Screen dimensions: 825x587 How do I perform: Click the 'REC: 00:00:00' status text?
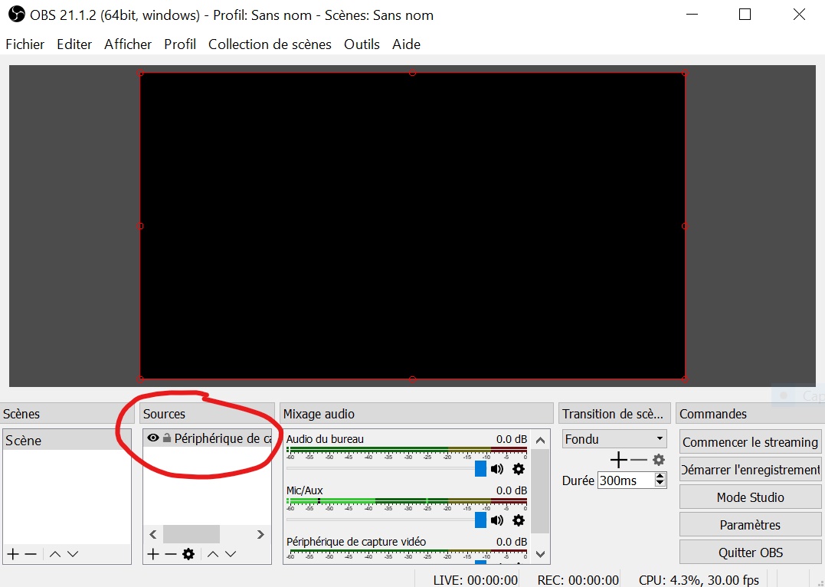point(578,580)
